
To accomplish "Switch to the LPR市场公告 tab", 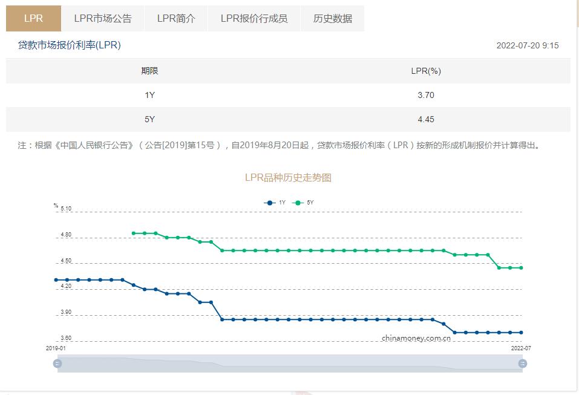I will pos(102,18).
